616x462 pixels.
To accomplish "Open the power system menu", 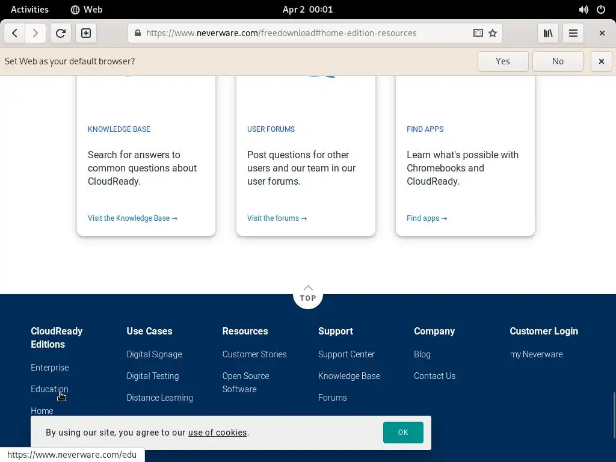I will (x=601, y=10).
